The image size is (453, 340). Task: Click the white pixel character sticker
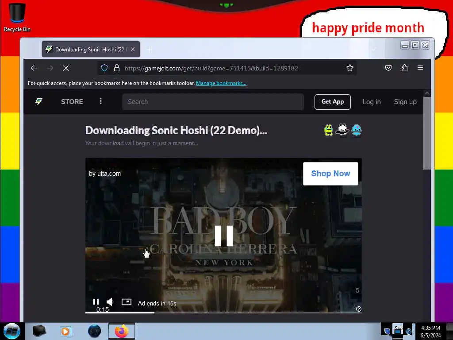pos(342,130)
